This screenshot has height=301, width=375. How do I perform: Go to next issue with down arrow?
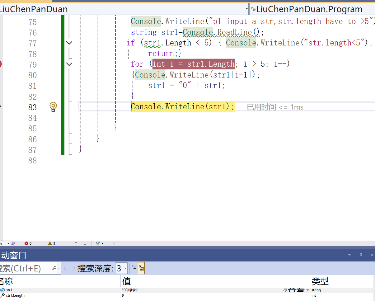(x=85, y=243)
